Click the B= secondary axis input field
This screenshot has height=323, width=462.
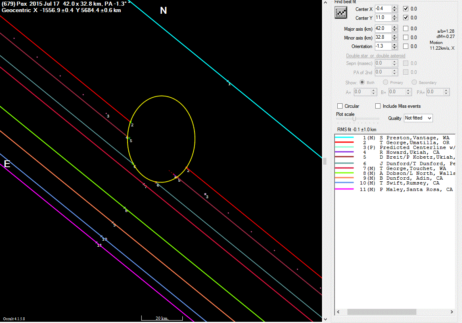[x=397, y=92]
